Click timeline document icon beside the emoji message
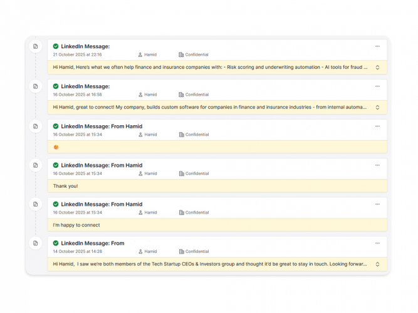The height and width of the screenshot is (313, 418). tap(36, 126)
